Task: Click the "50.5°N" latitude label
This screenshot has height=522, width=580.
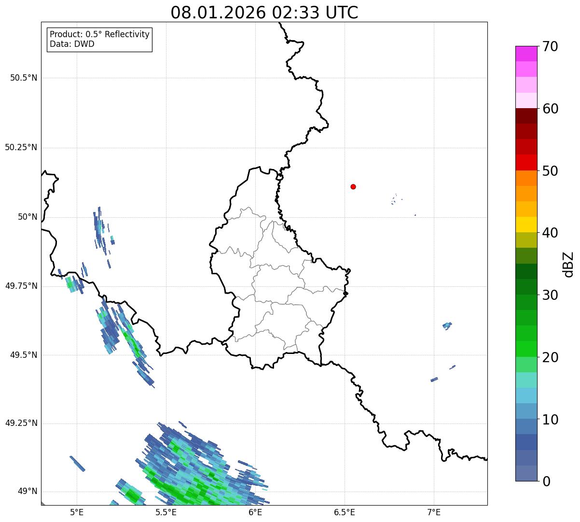Action: point(24,78)
